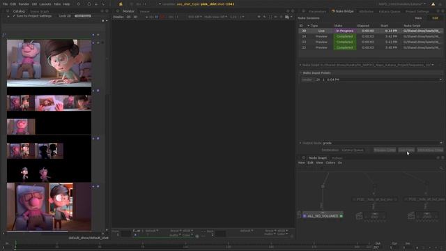
Task: Sort sessions by the State column
Action: 338,26
